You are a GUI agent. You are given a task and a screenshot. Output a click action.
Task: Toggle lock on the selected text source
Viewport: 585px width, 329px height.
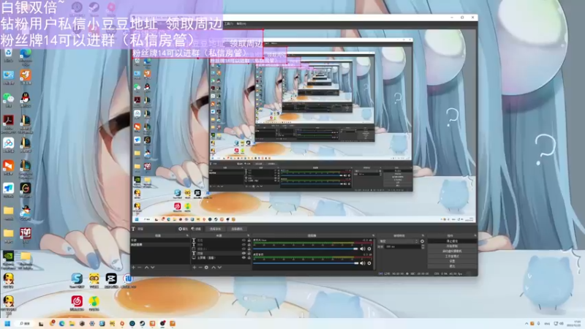point(249,253)
